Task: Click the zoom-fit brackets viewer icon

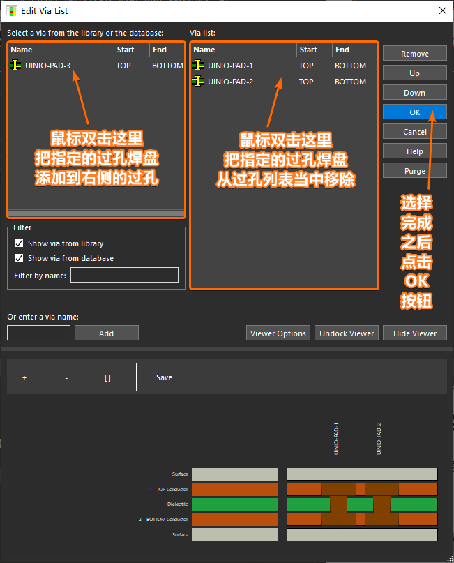Action: (107, 377)
